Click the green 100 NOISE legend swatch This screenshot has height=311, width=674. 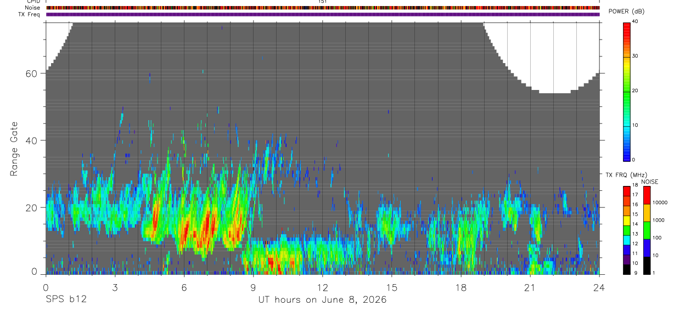646,230
